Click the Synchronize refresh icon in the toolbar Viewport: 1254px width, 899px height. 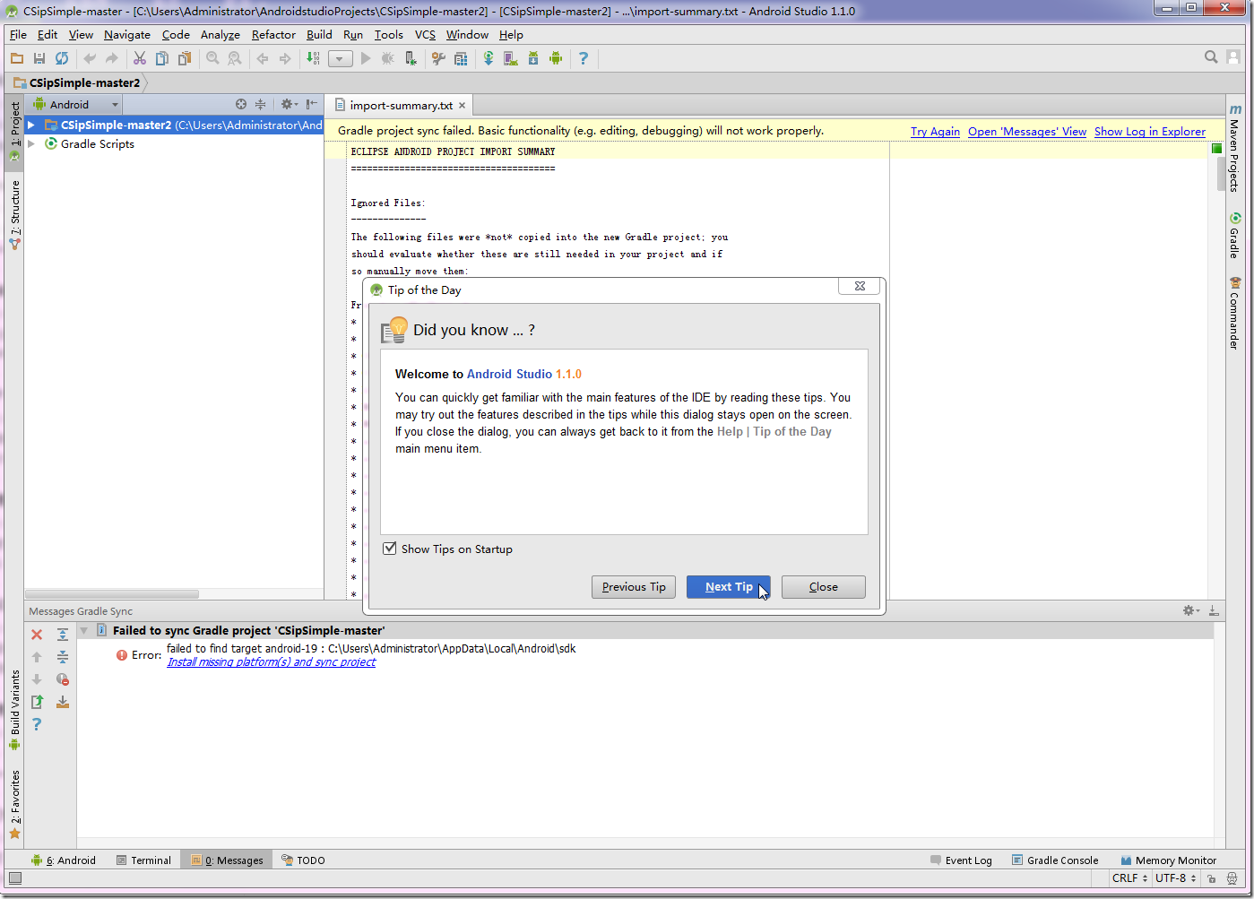62,58
